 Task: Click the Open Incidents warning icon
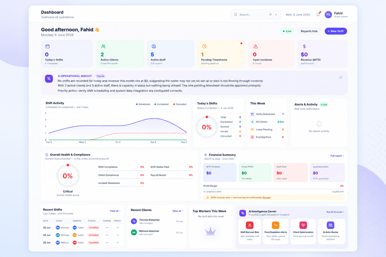(256, 46)
